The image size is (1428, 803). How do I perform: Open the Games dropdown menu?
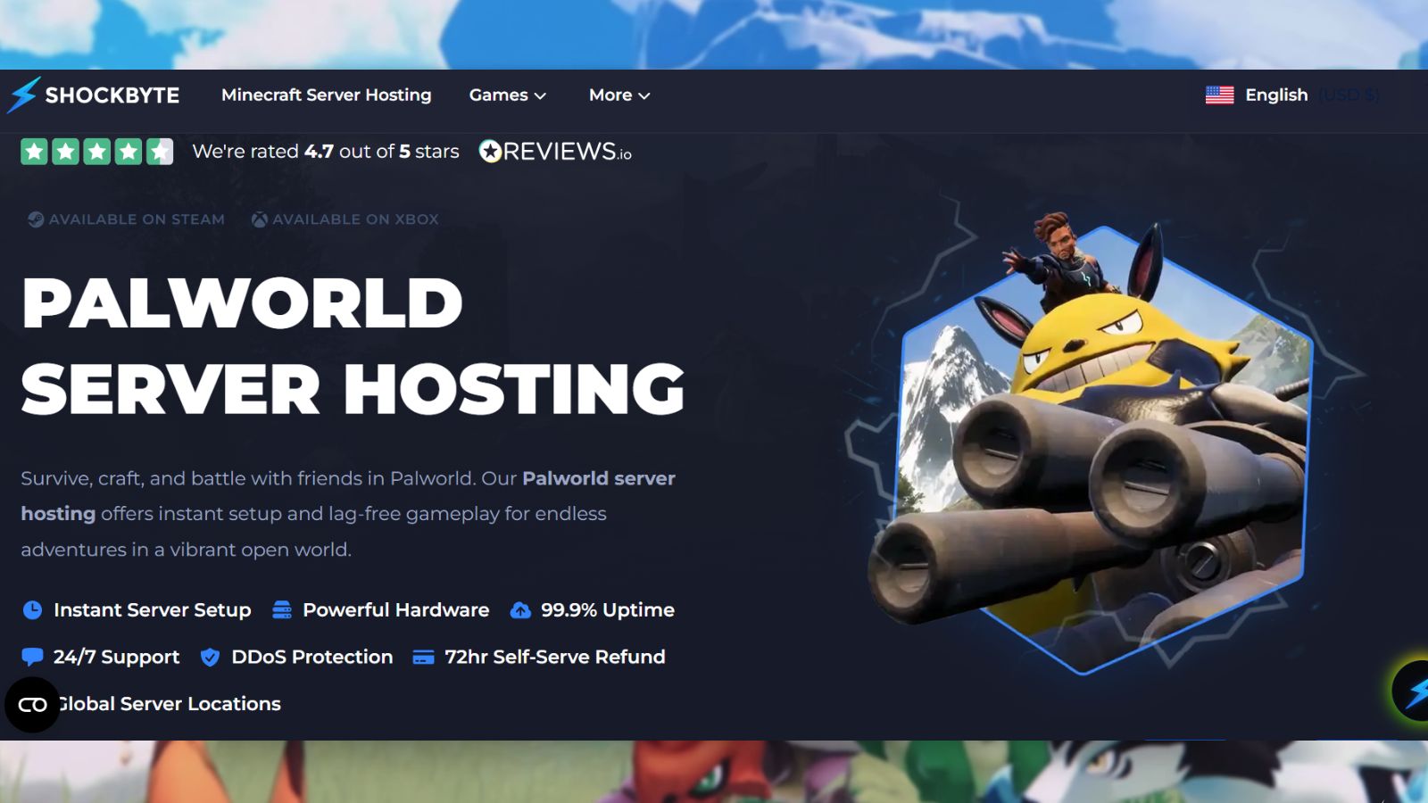506,95
